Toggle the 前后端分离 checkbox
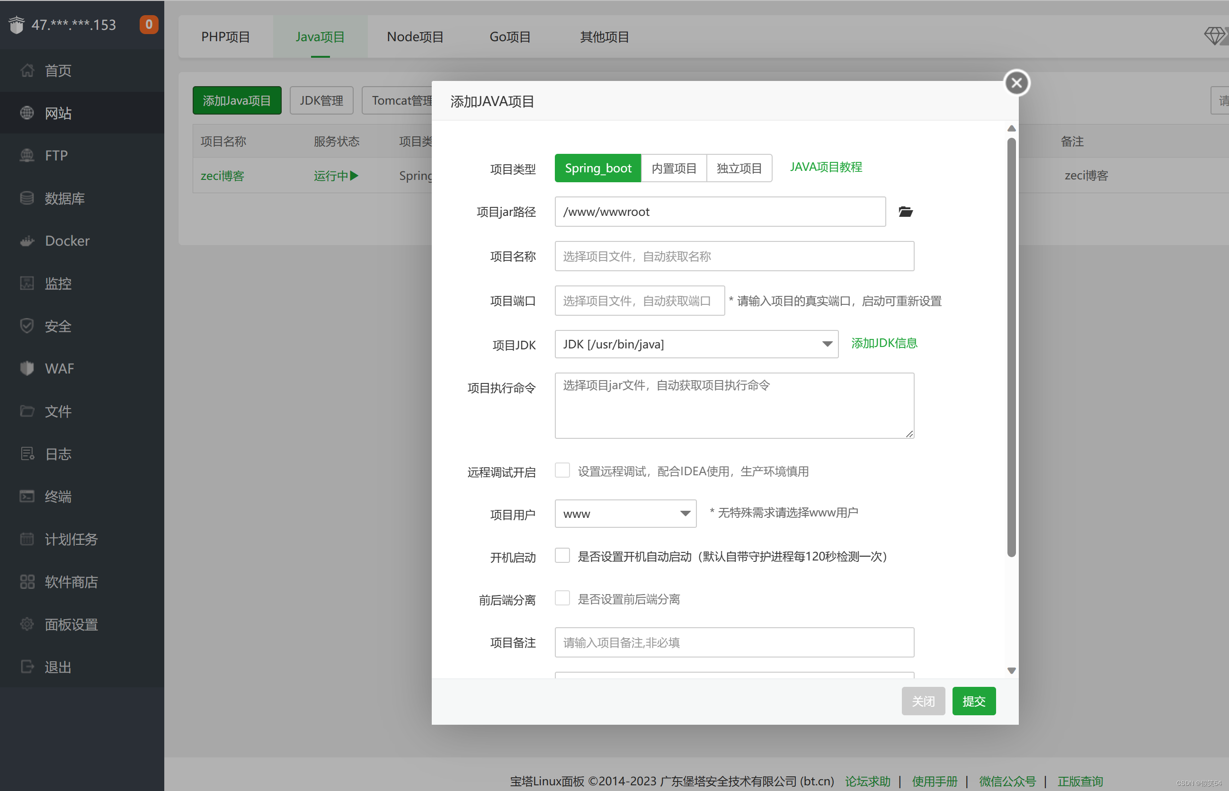The width and height of the screenshot is (1229, 791). (x=562, y=598)
